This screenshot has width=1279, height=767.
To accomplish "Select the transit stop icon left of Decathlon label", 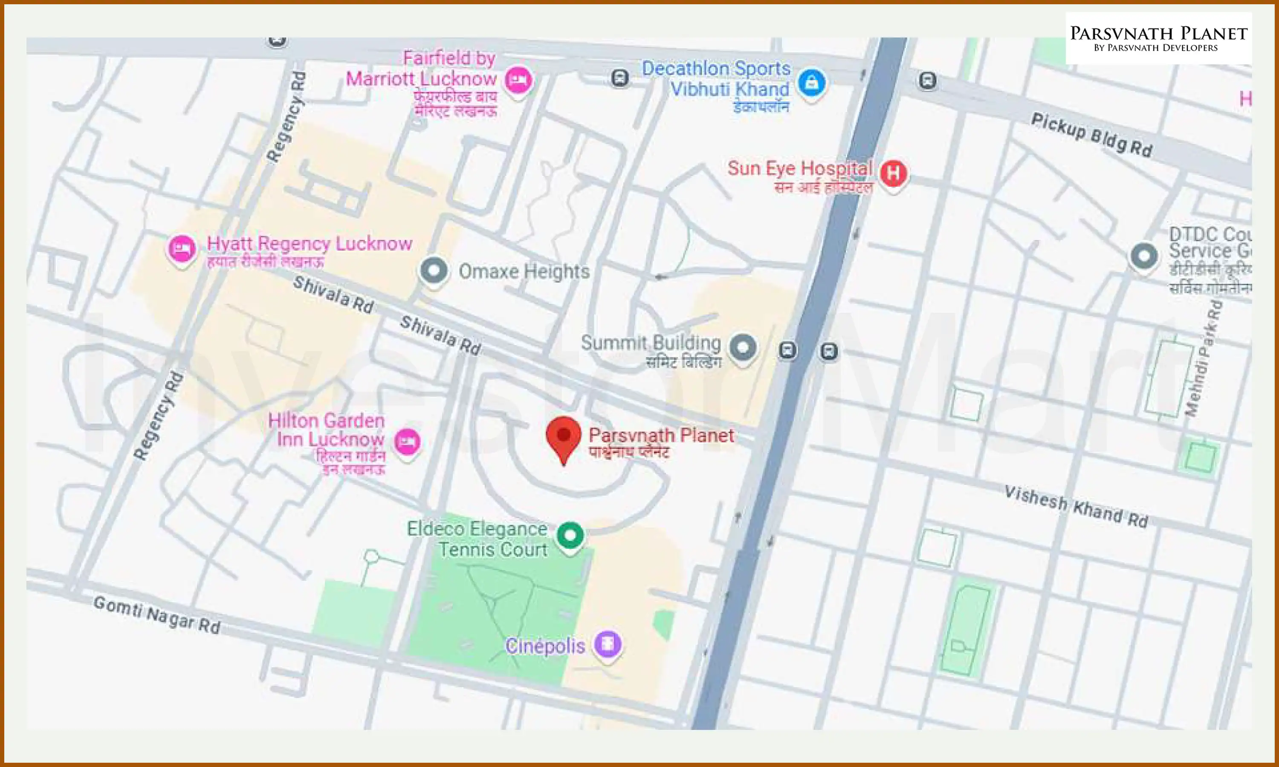I will point(619,78).
